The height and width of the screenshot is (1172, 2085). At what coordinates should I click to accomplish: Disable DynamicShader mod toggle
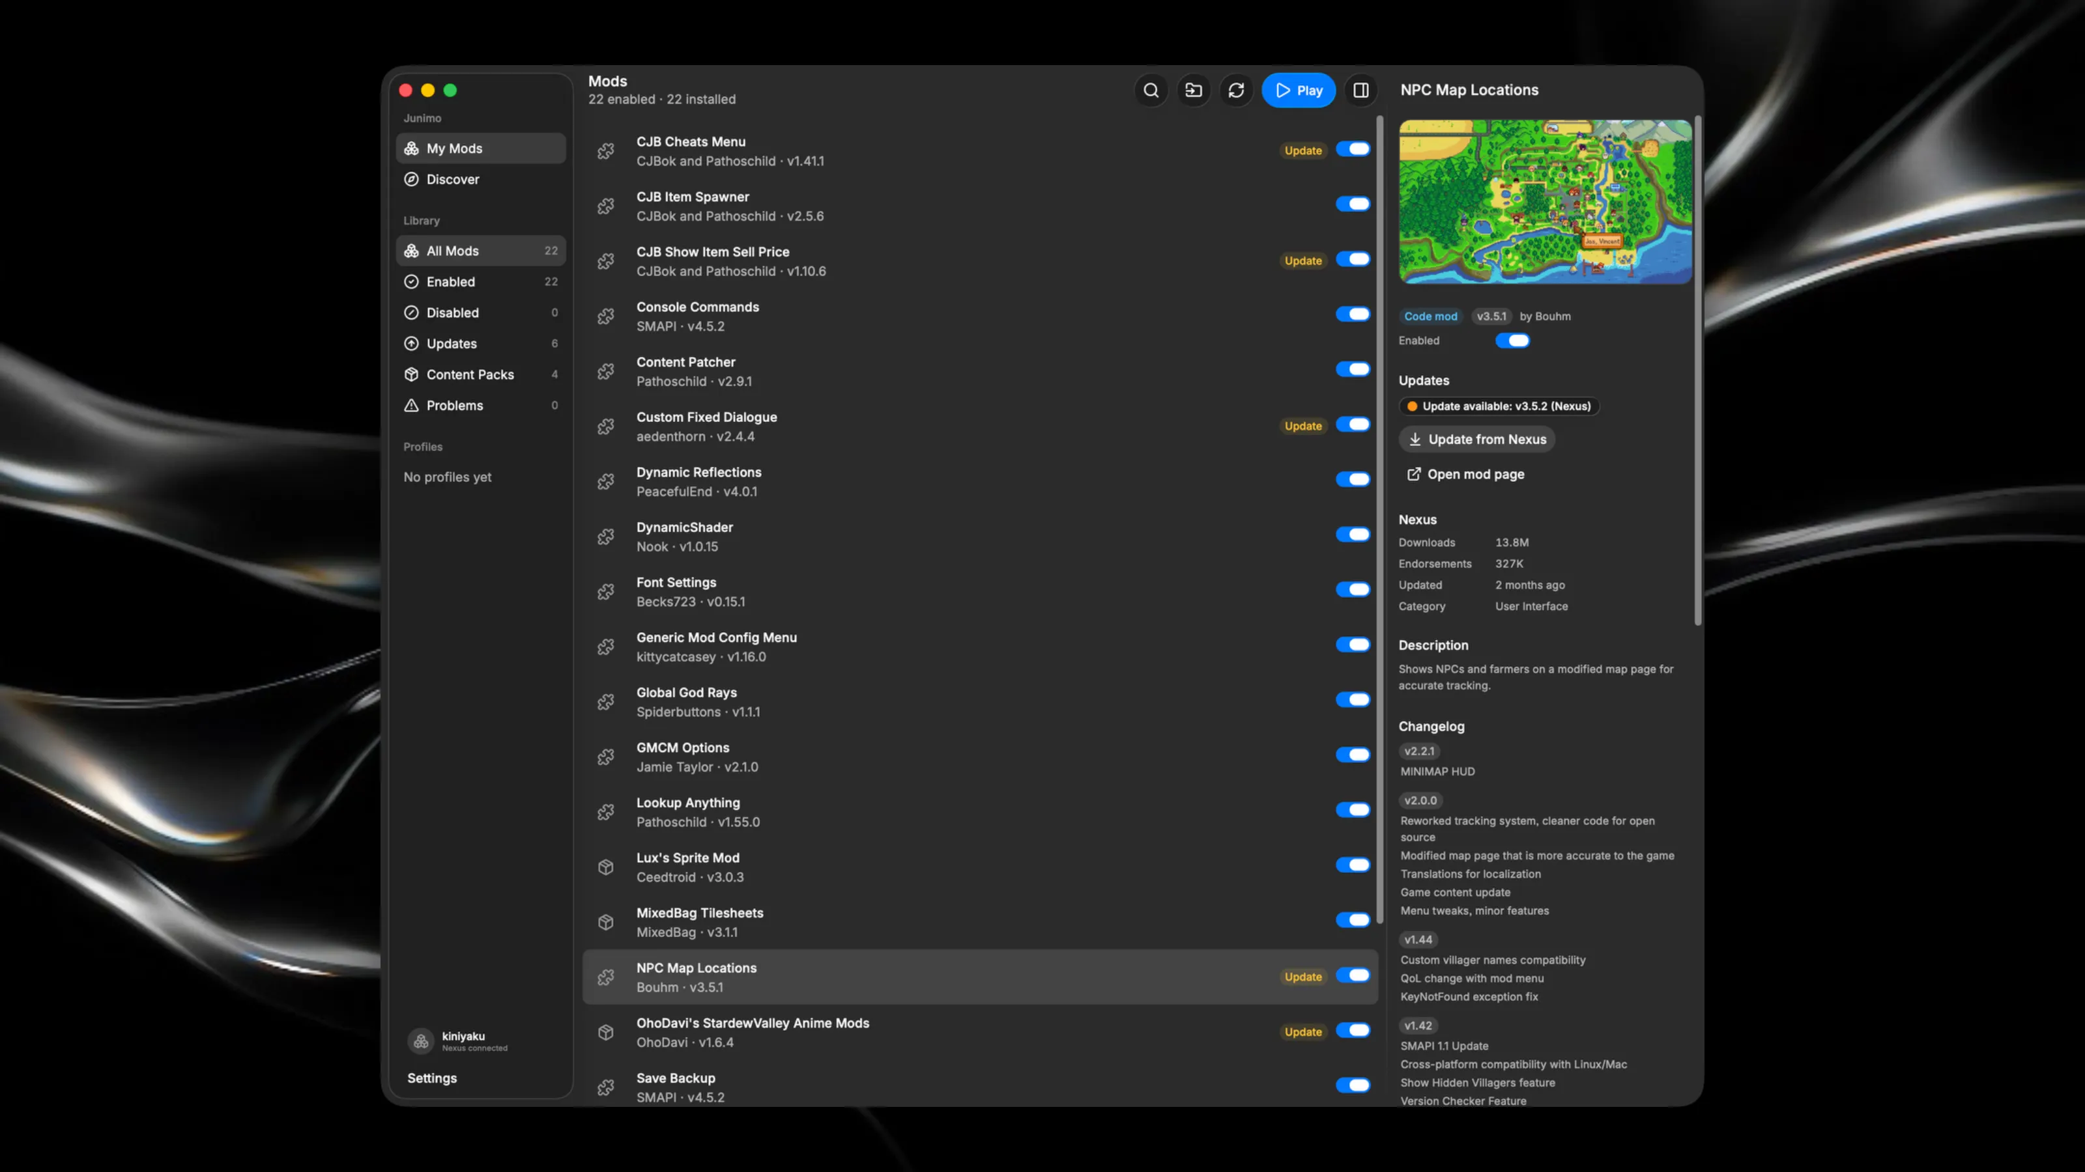(x=1353, y=534)
